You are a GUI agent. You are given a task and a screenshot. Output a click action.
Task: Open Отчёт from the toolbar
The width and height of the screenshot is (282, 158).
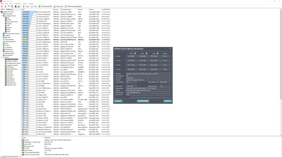pos(34,6)
